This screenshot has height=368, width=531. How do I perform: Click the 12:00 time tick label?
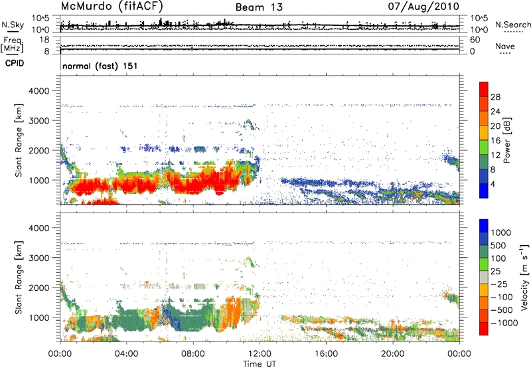(x=260, y=354)
